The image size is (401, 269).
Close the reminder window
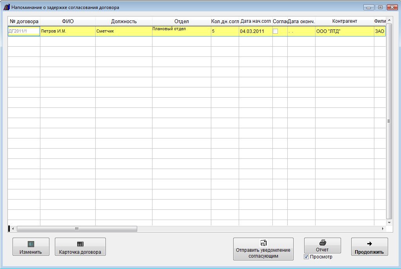(x=392, y=7)
